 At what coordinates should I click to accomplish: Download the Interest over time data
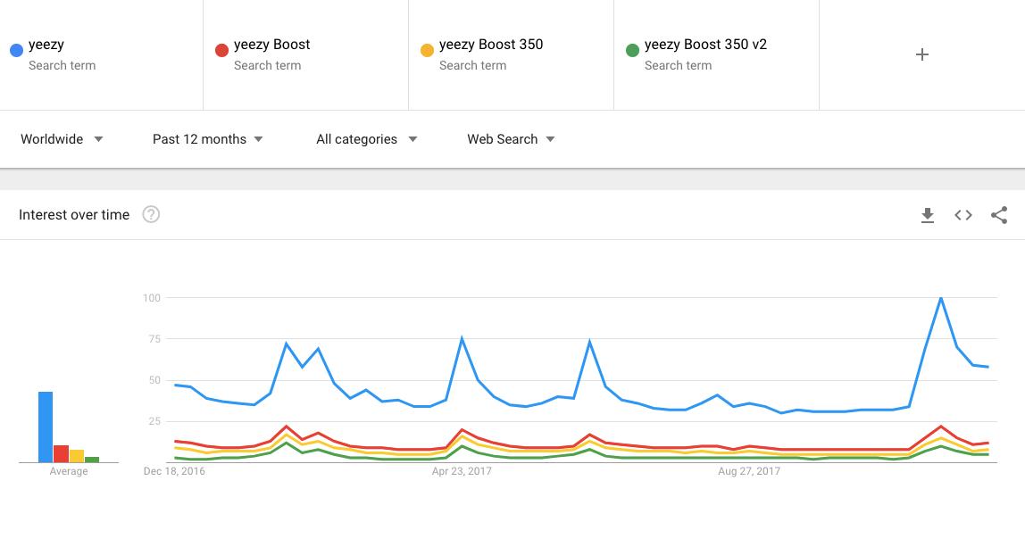(928, 215)
